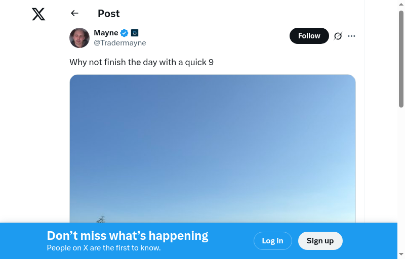Click the @Tradermayne handle
Image resolution: width=405 pixels, height=259 pixels.
[120, 43]
